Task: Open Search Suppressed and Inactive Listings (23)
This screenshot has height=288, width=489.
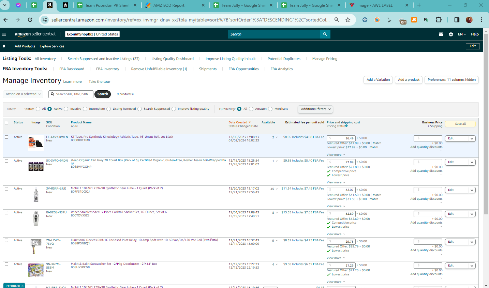Action: point(104,59)
